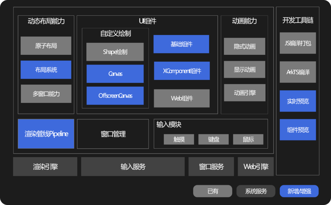331x205 pixels.
Task: Click the UI组件 heading
Action: point(147,21)
